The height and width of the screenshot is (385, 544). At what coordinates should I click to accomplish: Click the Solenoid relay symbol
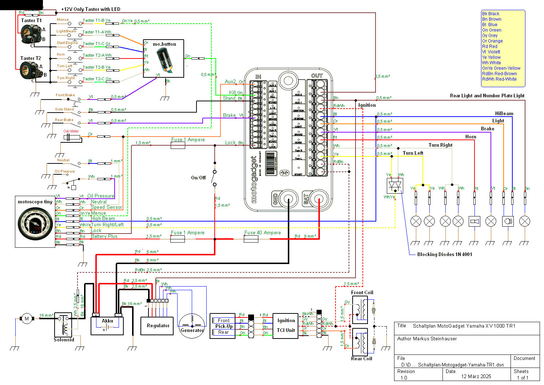[63, 325]
